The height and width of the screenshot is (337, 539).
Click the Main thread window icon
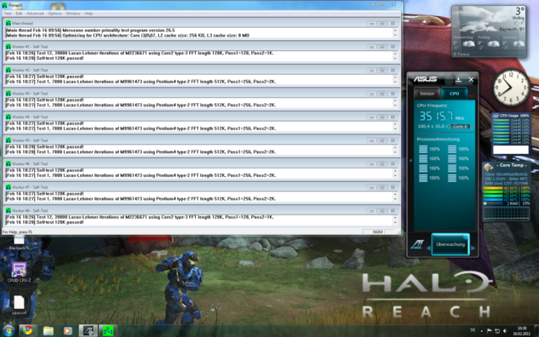(x=8, y=23)
